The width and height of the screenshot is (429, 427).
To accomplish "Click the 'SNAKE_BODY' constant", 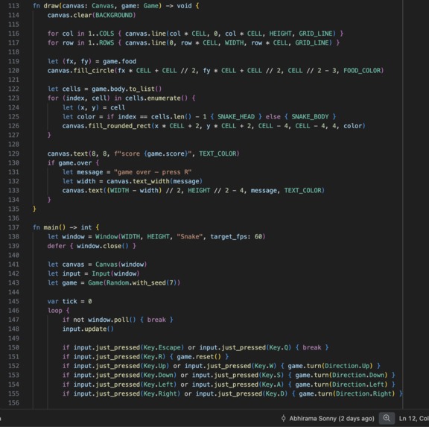I will (310, 117).
